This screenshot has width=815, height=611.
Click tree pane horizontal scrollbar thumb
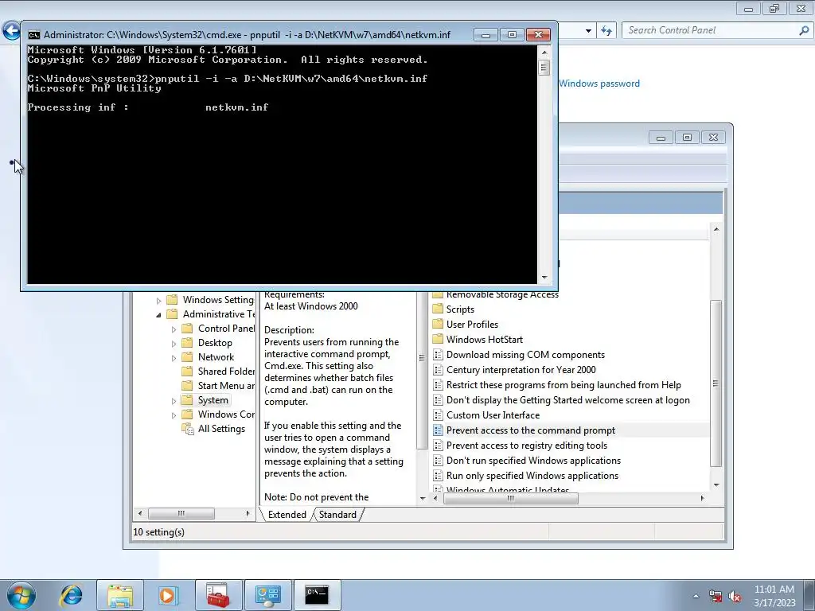coord(181,513)
